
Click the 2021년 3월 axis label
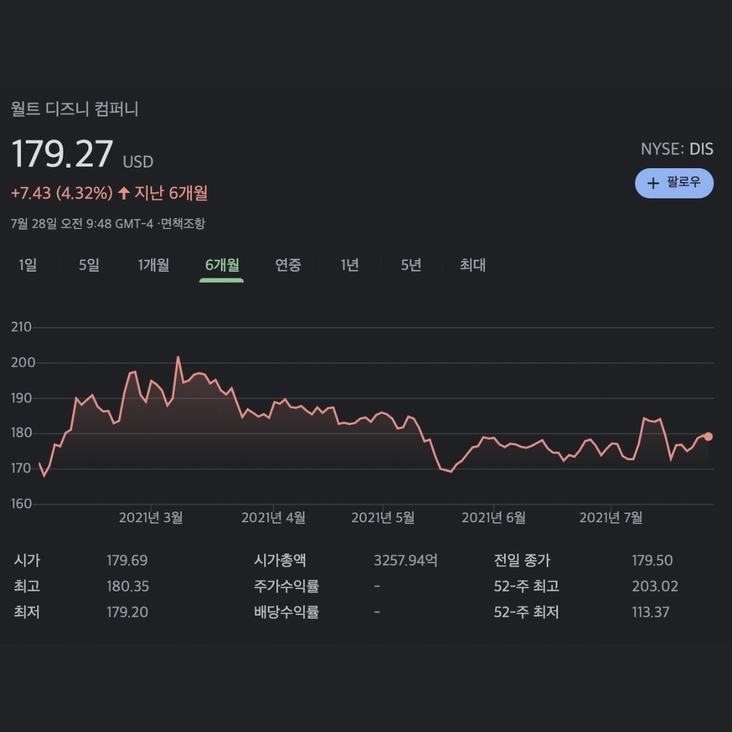[150, 517]
